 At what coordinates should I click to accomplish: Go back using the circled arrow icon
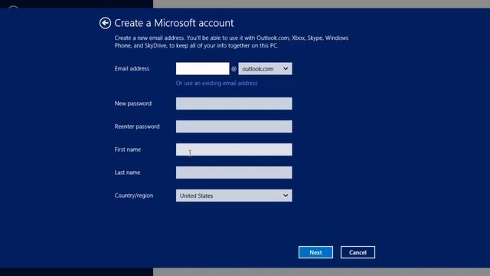pos(105,23)
